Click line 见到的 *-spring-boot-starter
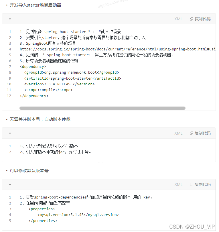The height and width of the screenshot is (232, 219). pos(96,55)
